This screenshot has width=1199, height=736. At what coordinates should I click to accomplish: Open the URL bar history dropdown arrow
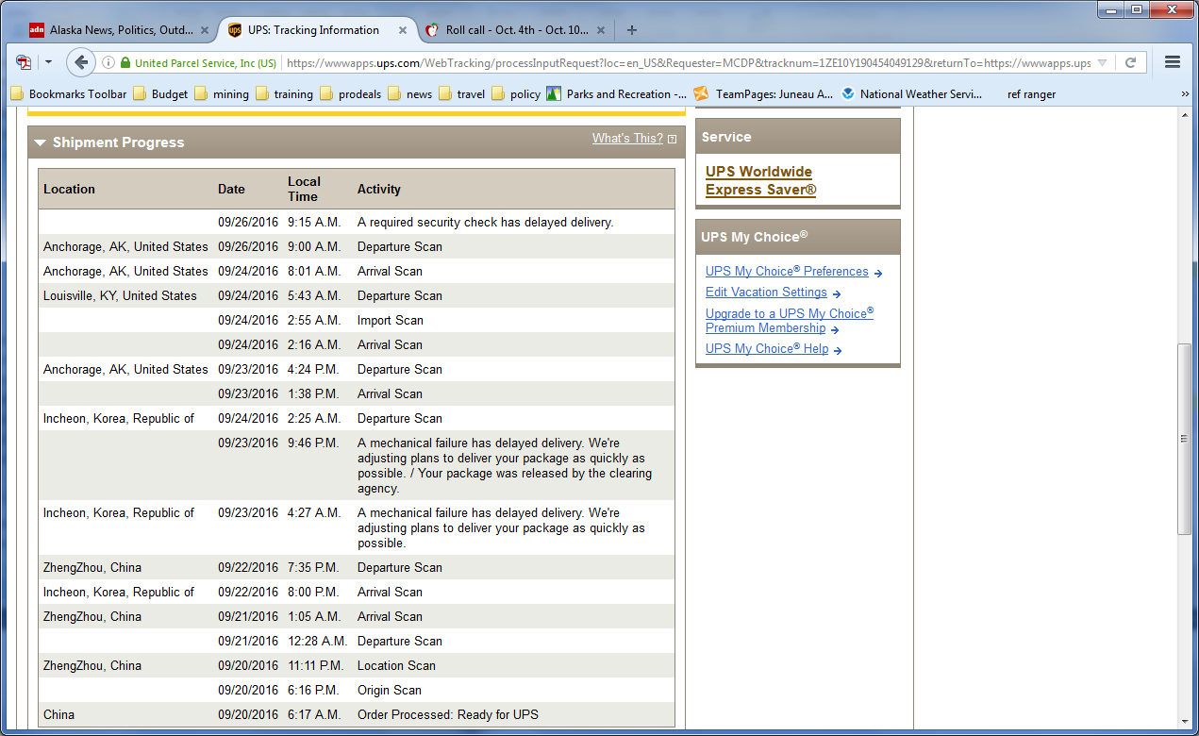coord(1103,63)
